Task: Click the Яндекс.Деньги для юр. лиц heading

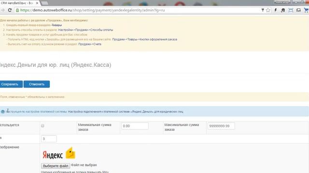Action: pos(56,65)
